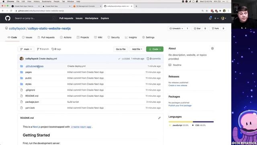Click the package.json file icon
This screenshot has width=257, height=145.
coord(21,102)
